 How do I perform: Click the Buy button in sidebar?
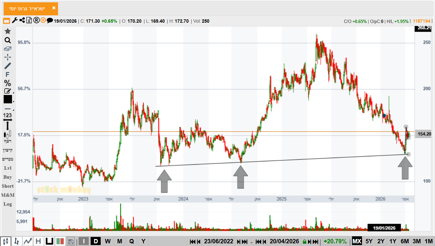click(x=7, y=177)
